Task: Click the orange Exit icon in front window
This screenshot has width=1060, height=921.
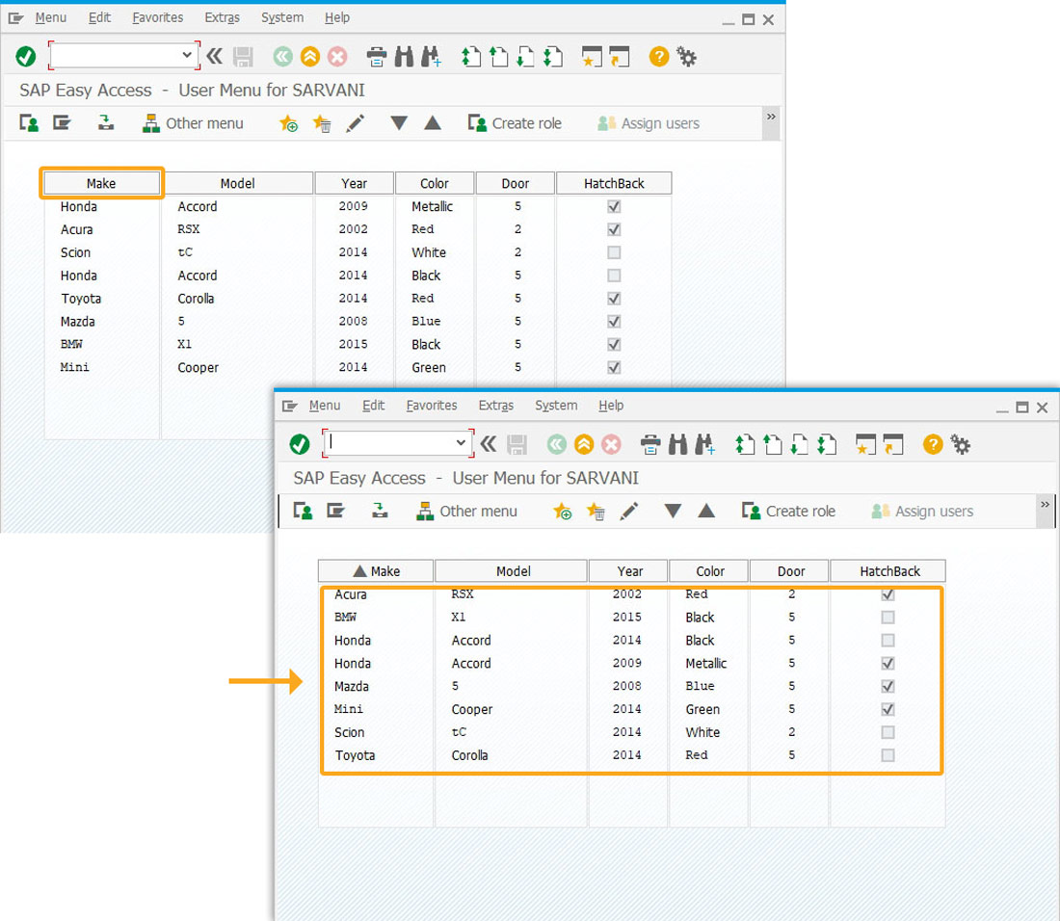Action: [584, 445]
